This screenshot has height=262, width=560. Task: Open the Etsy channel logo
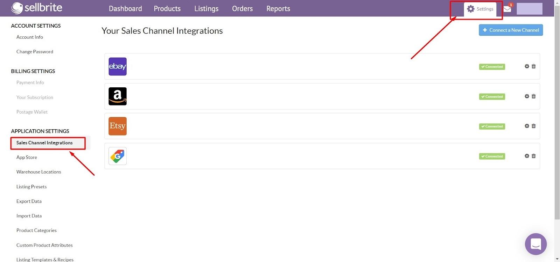(x=118, y=126)
